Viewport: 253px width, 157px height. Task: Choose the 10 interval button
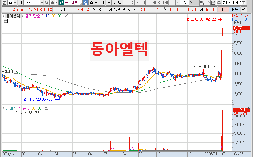[143, 3]
